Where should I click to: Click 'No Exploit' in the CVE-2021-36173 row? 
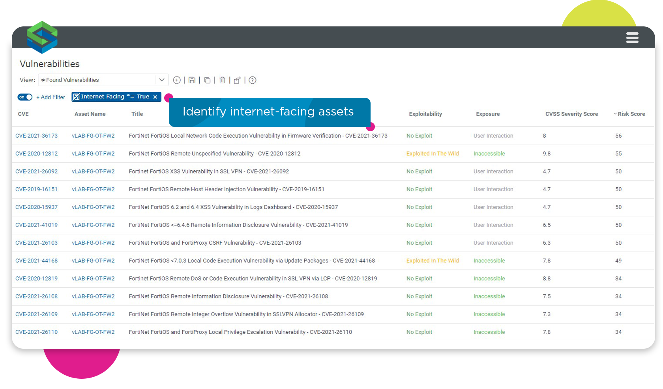tap(419, 136)
